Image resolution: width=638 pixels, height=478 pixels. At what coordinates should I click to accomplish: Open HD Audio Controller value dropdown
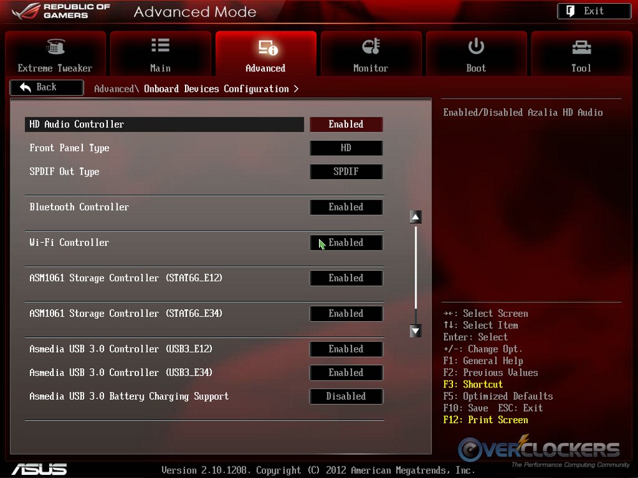tap(346, 124)
